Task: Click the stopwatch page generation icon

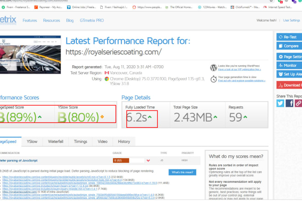Action: [213, 79]
